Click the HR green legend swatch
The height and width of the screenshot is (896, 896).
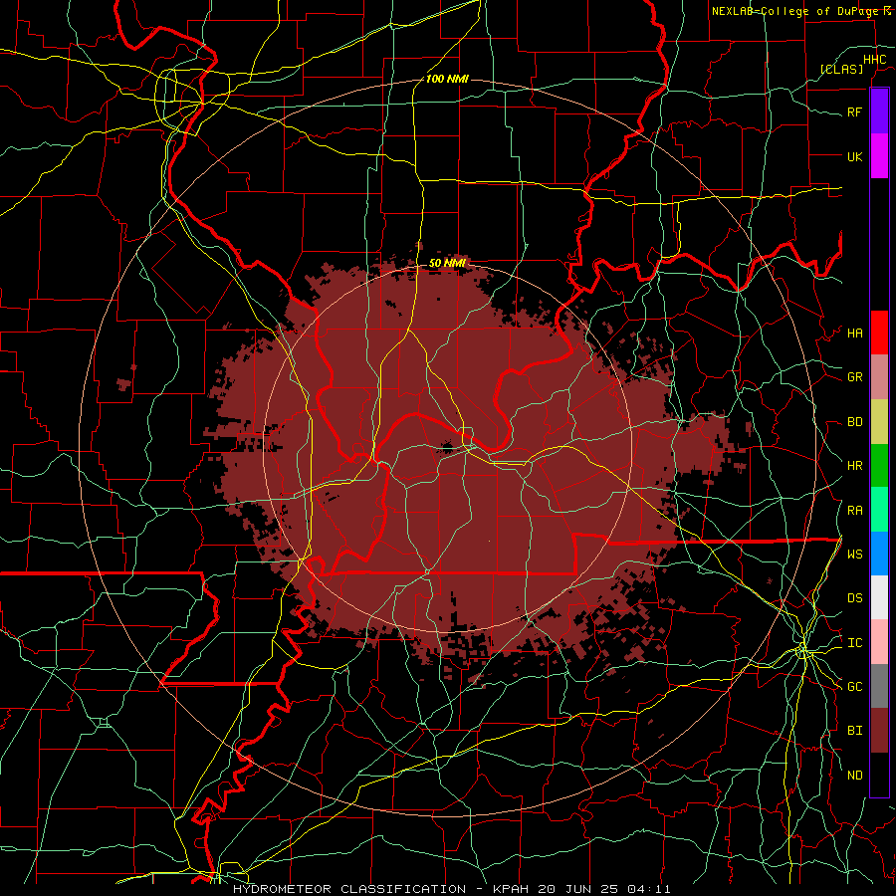tap(879, 466)
